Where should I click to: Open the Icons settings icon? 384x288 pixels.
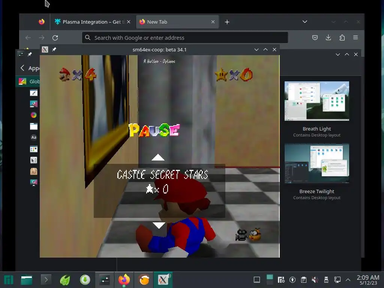pos(33,149)
